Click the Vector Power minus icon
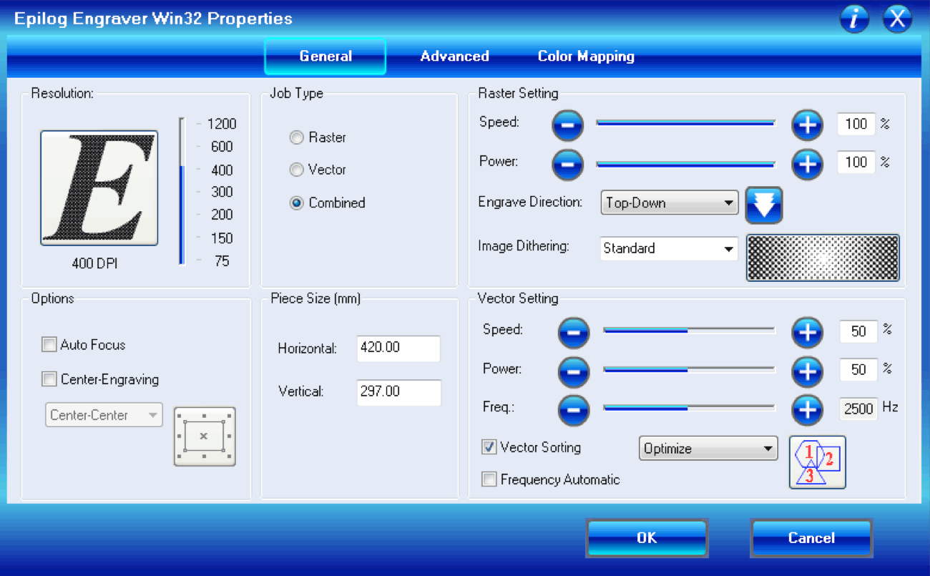The width and height of the screenshot is (930, 576). [x=573, y=371]
